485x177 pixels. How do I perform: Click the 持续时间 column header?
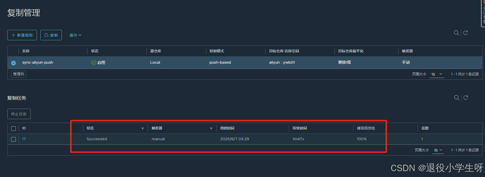[x=300, y=128]
